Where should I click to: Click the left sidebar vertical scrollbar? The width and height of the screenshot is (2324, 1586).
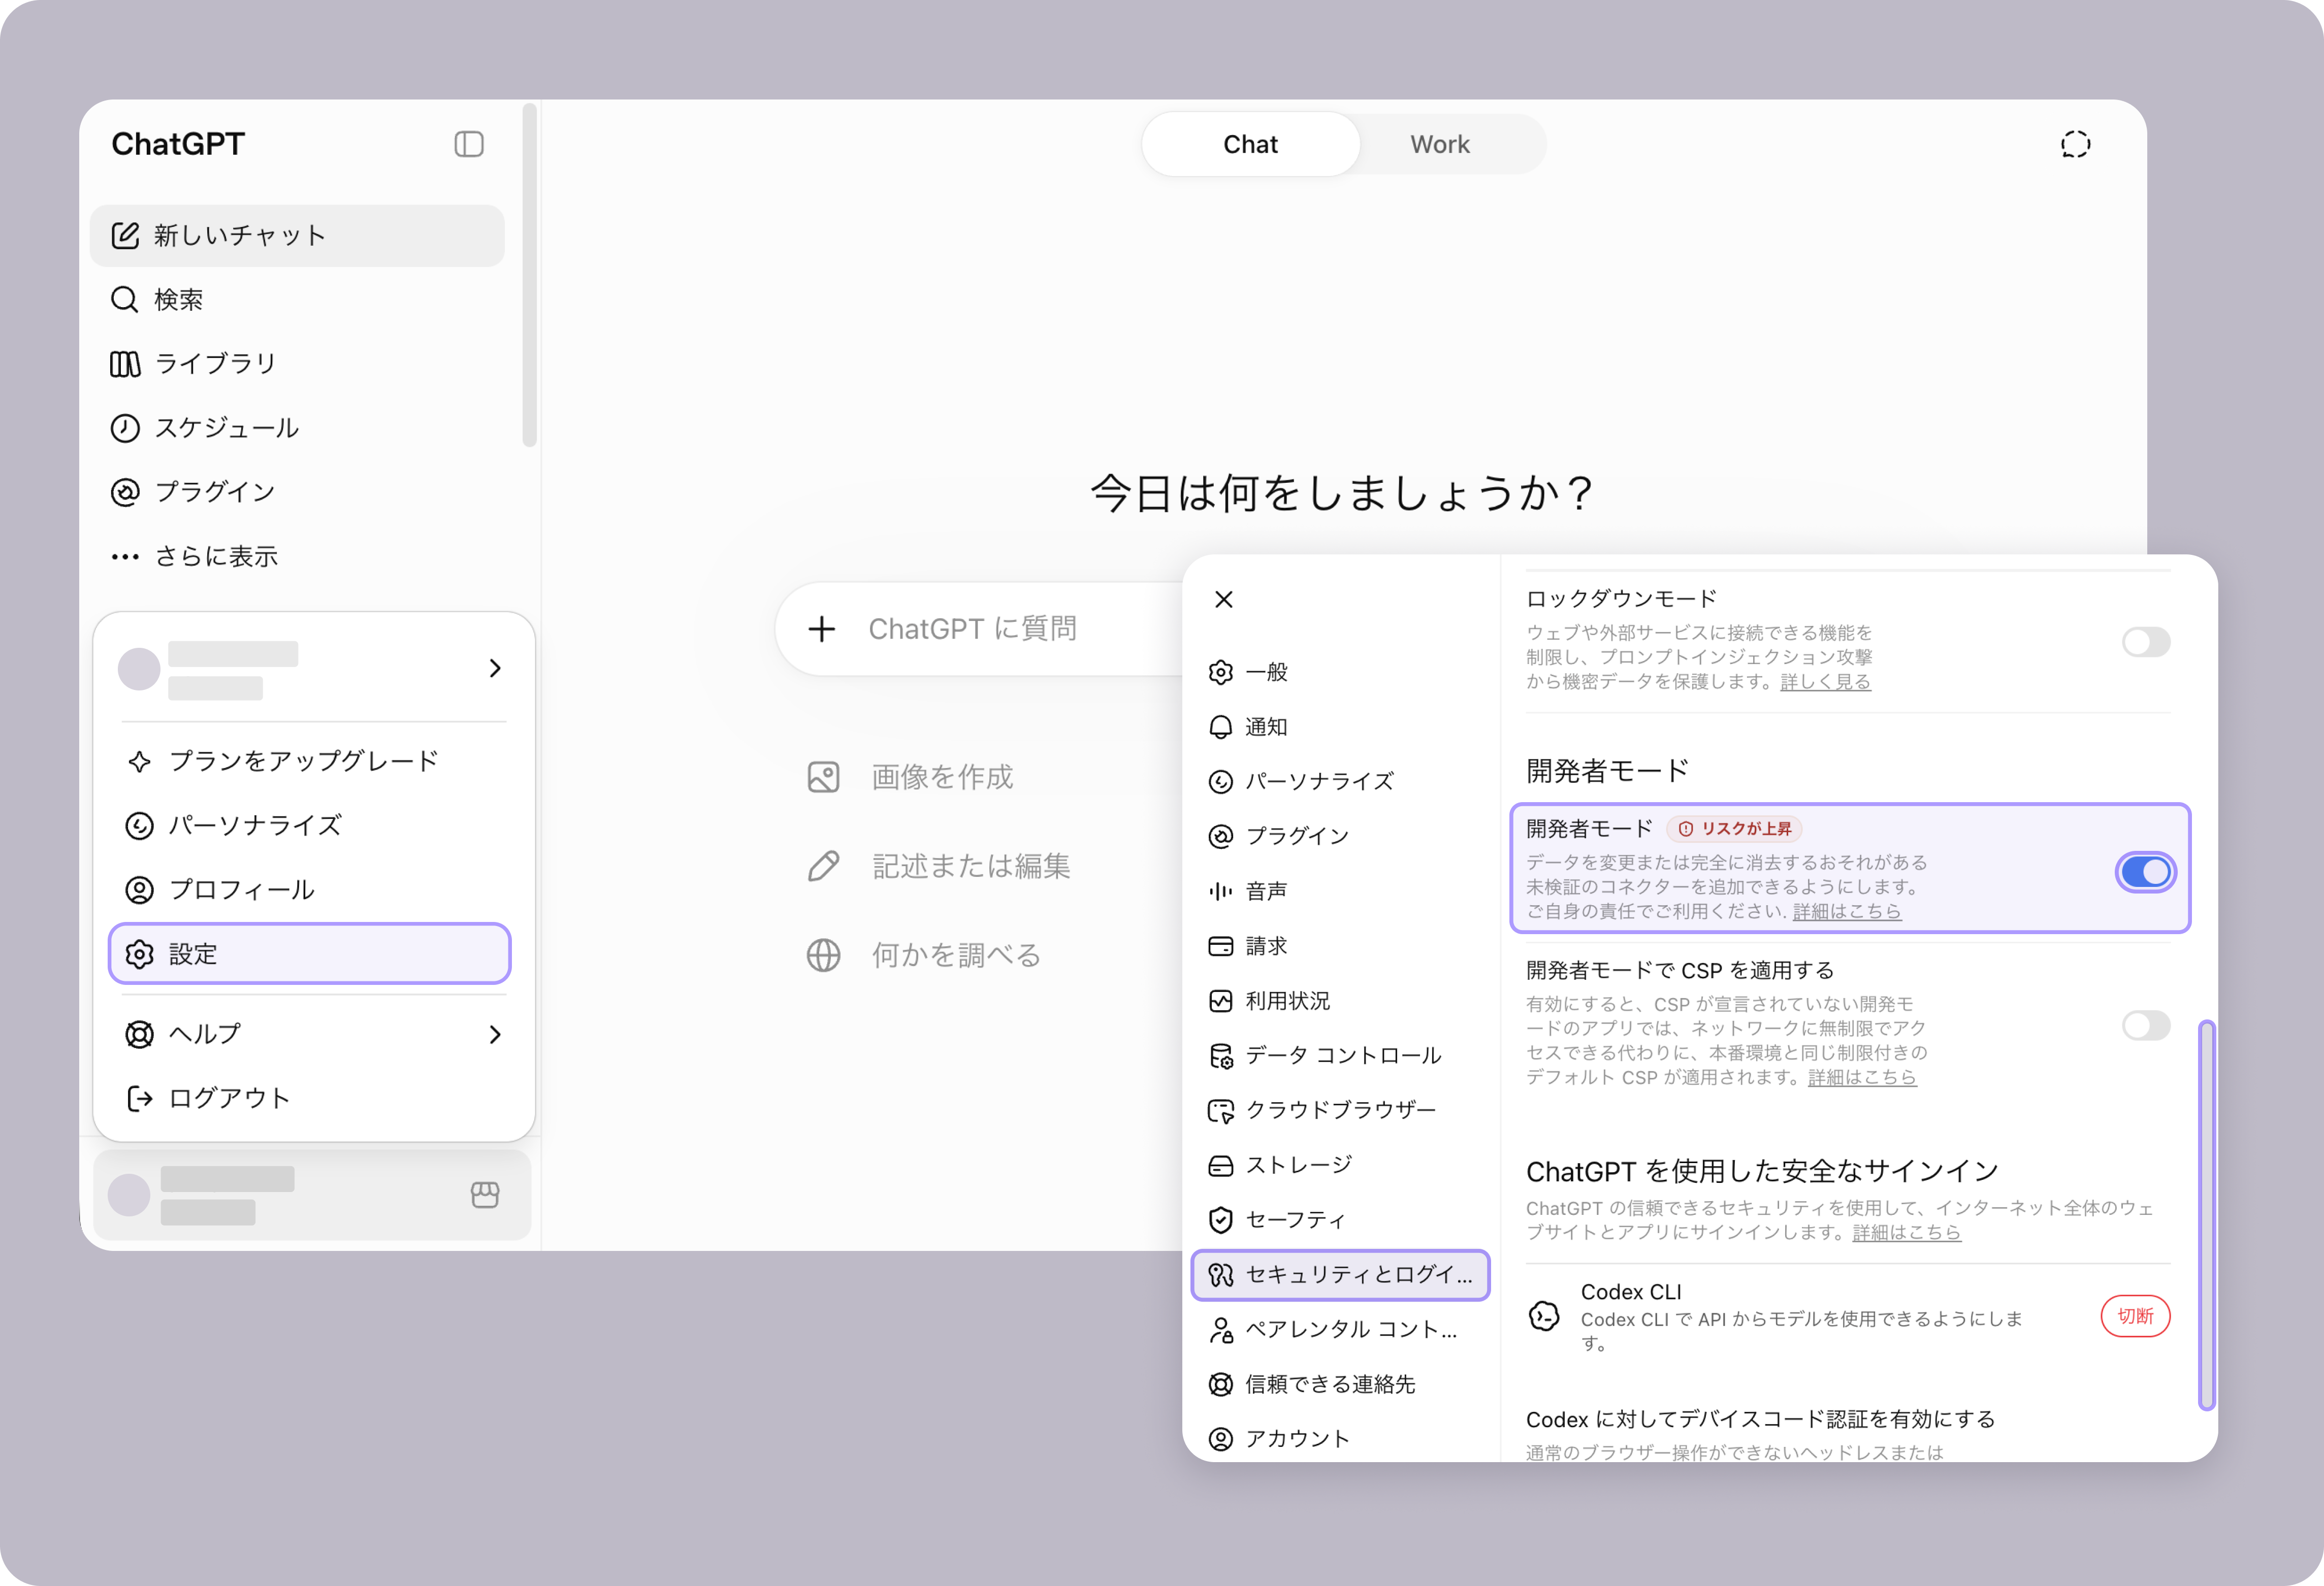coord(529,275)
